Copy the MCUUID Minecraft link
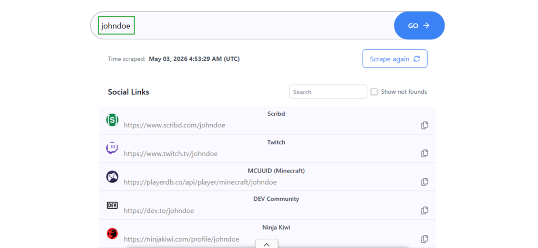This screenshot has height=248, width=538. point(425,182)
